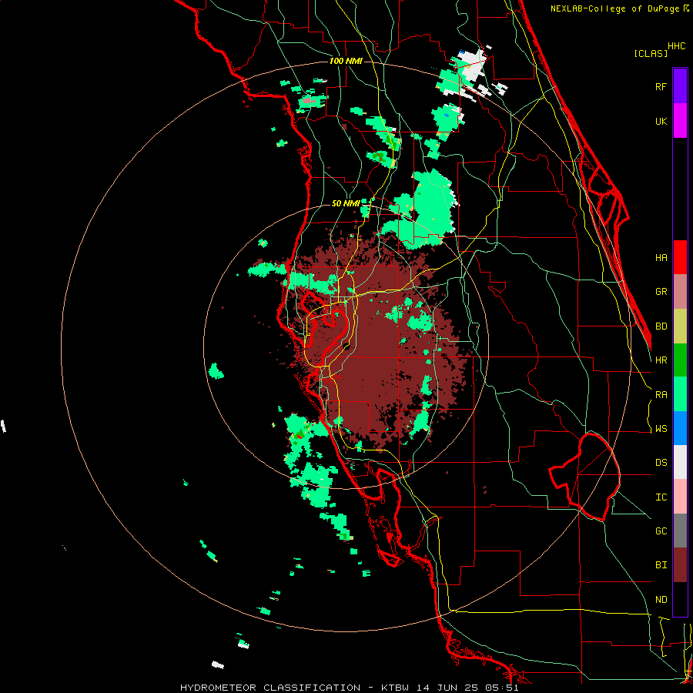Click the brown BI legend swatch

point(680,565)
